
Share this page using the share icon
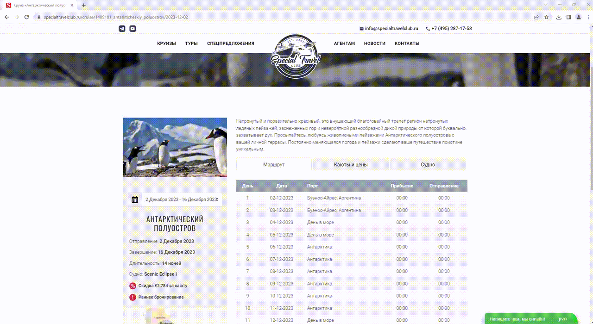coord(536,17)
